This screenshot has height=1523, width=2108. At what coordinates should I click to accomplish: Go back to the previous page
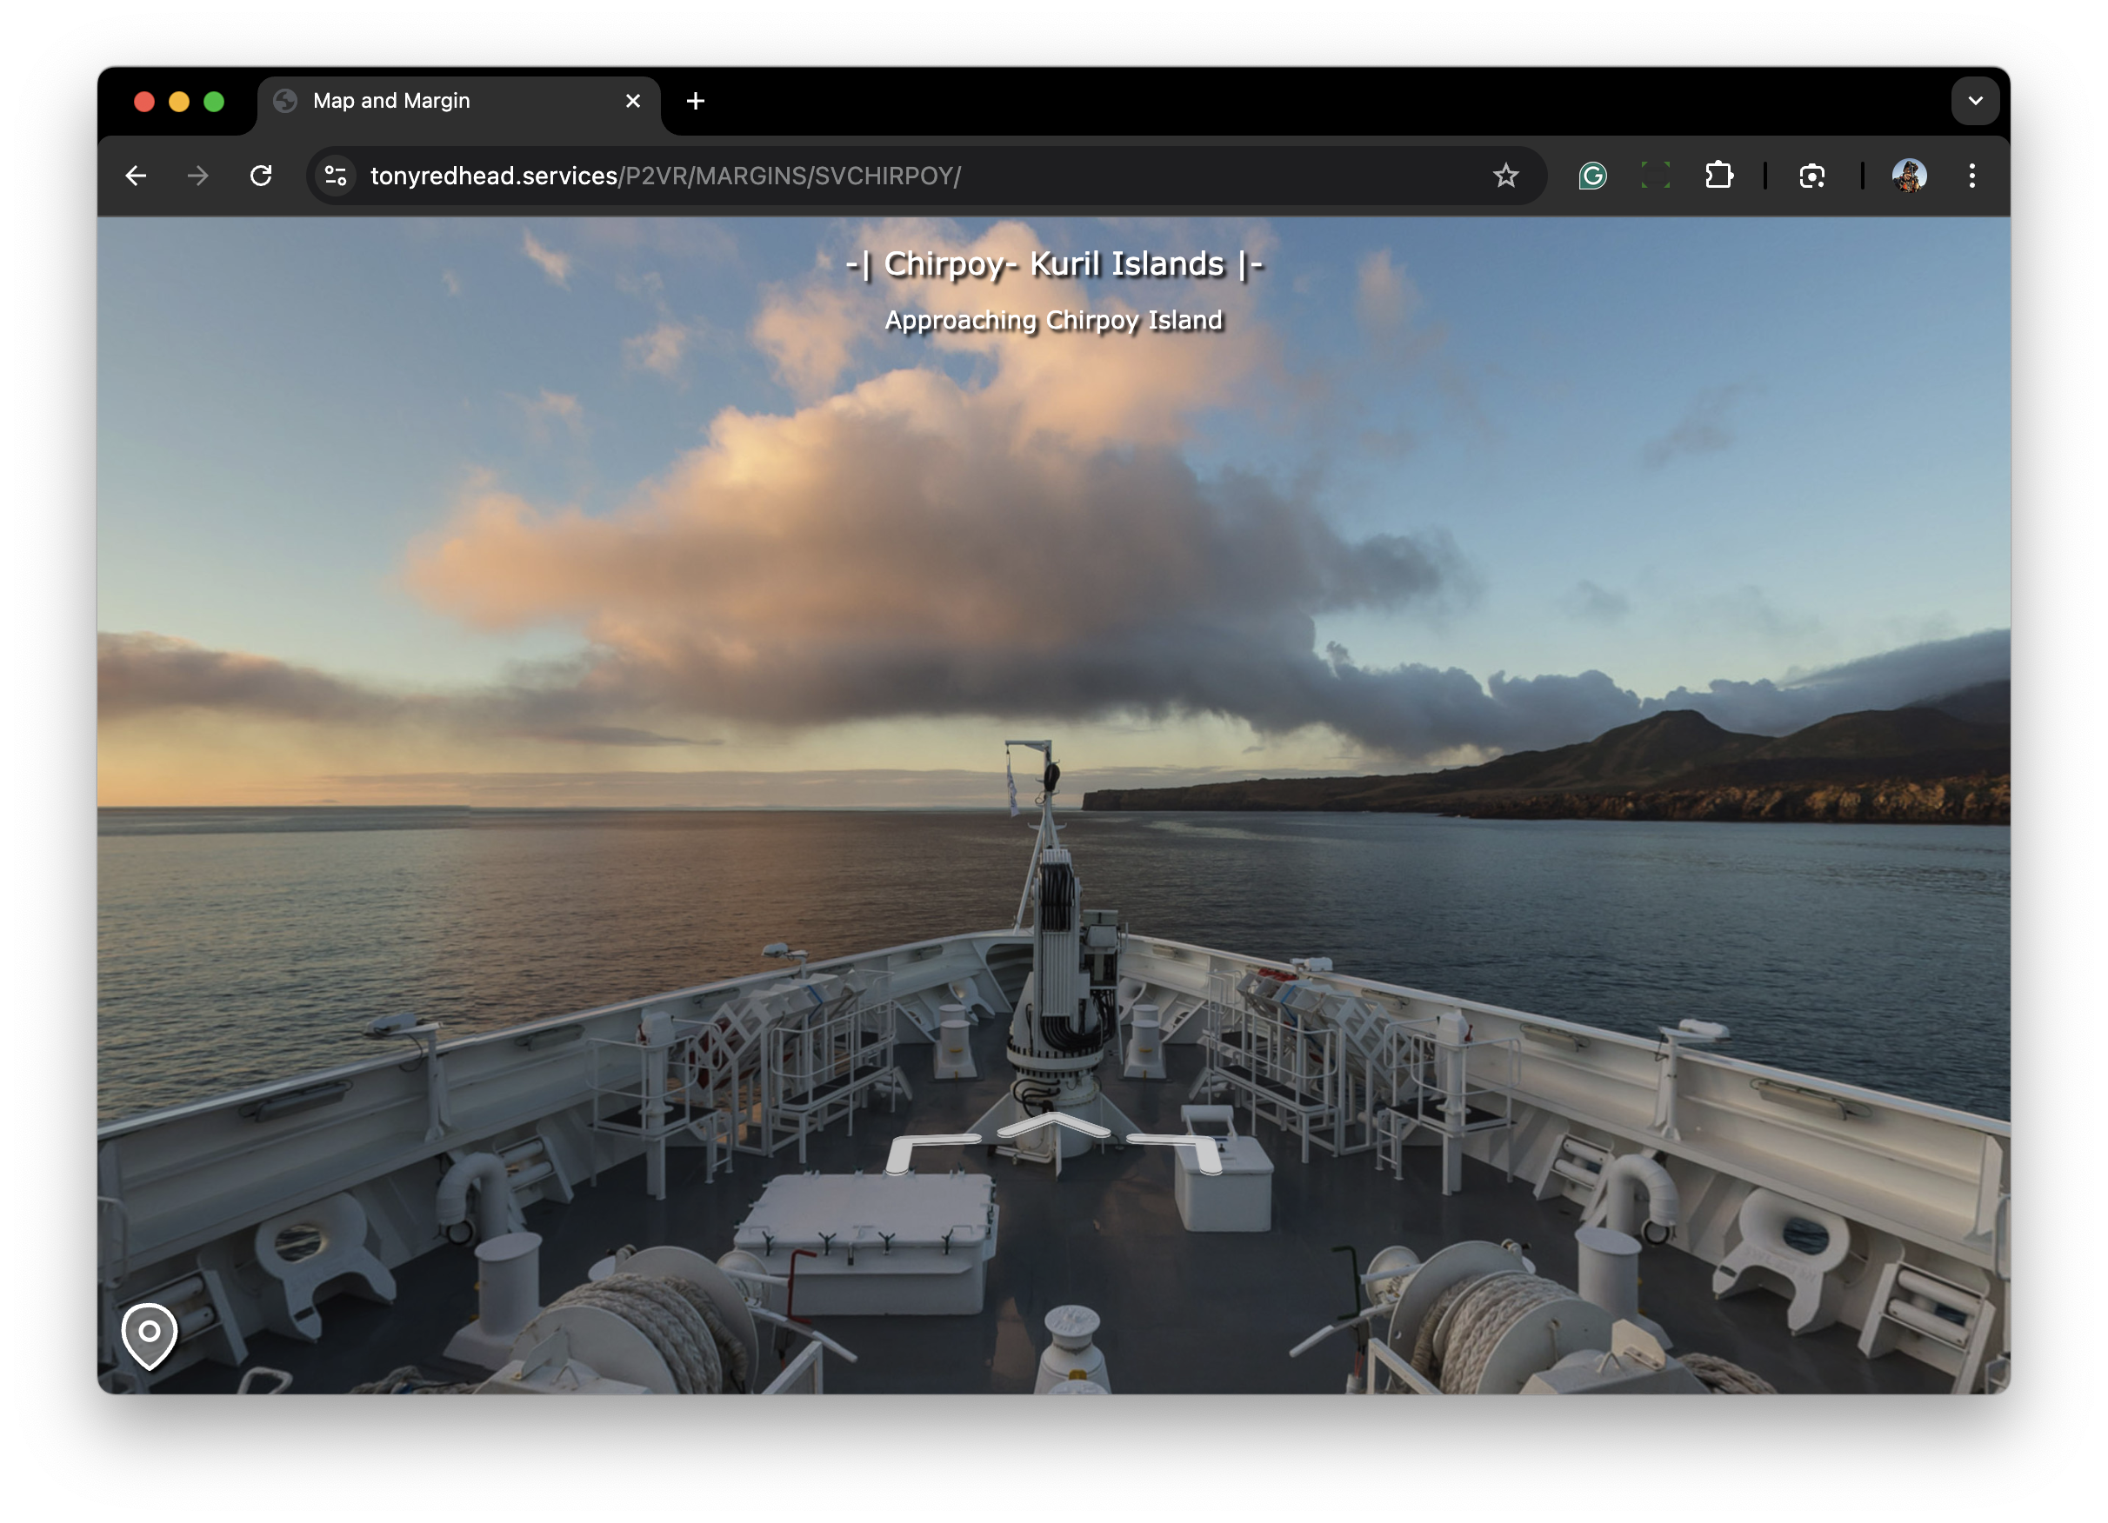pyautogui.click(x=137, y=176)
